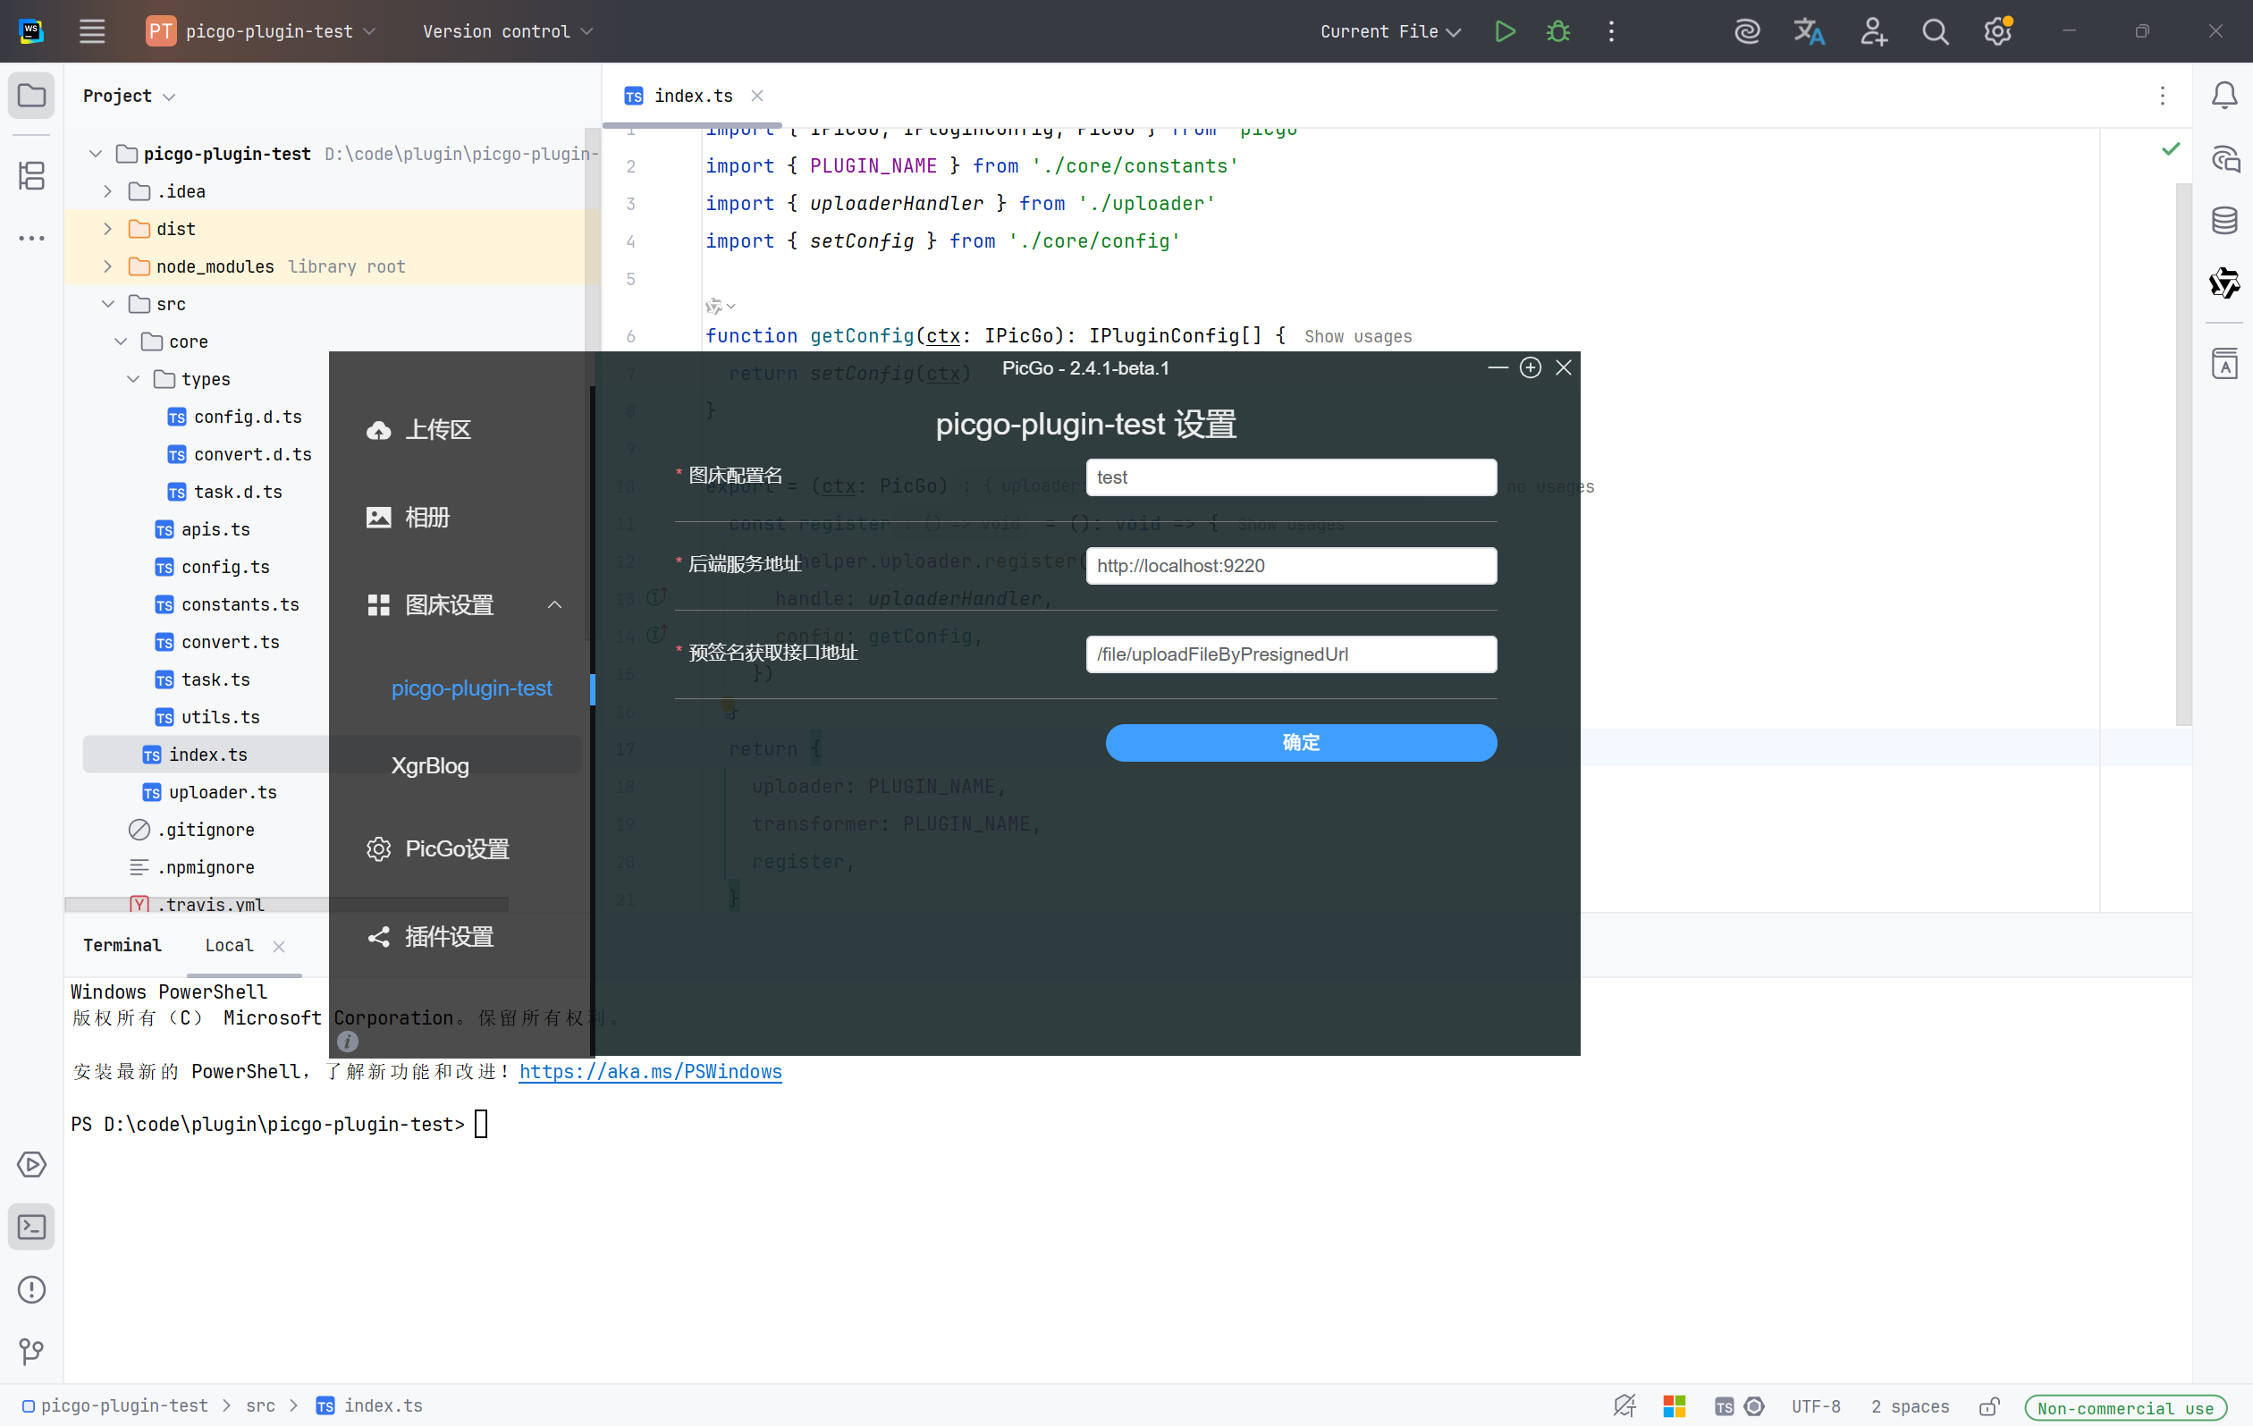Click the 图床配置名 input field
The image size is (2253, 1426).
click(1291, 477)
